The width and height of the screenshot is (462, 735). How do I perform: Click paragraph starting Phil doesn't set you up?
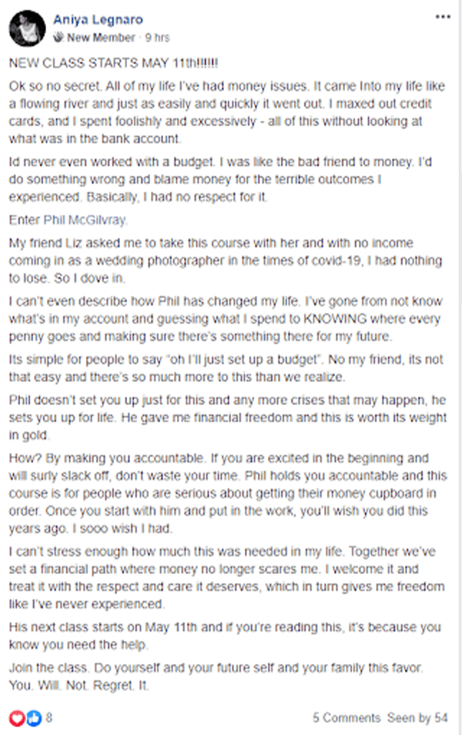[x=228, y=418]
